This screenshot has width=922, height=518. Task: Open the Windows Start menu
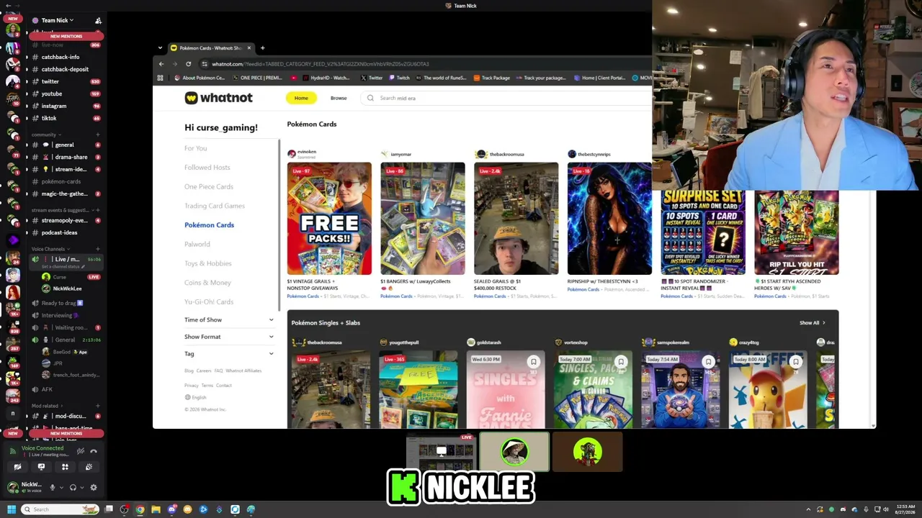click(12, 509)
